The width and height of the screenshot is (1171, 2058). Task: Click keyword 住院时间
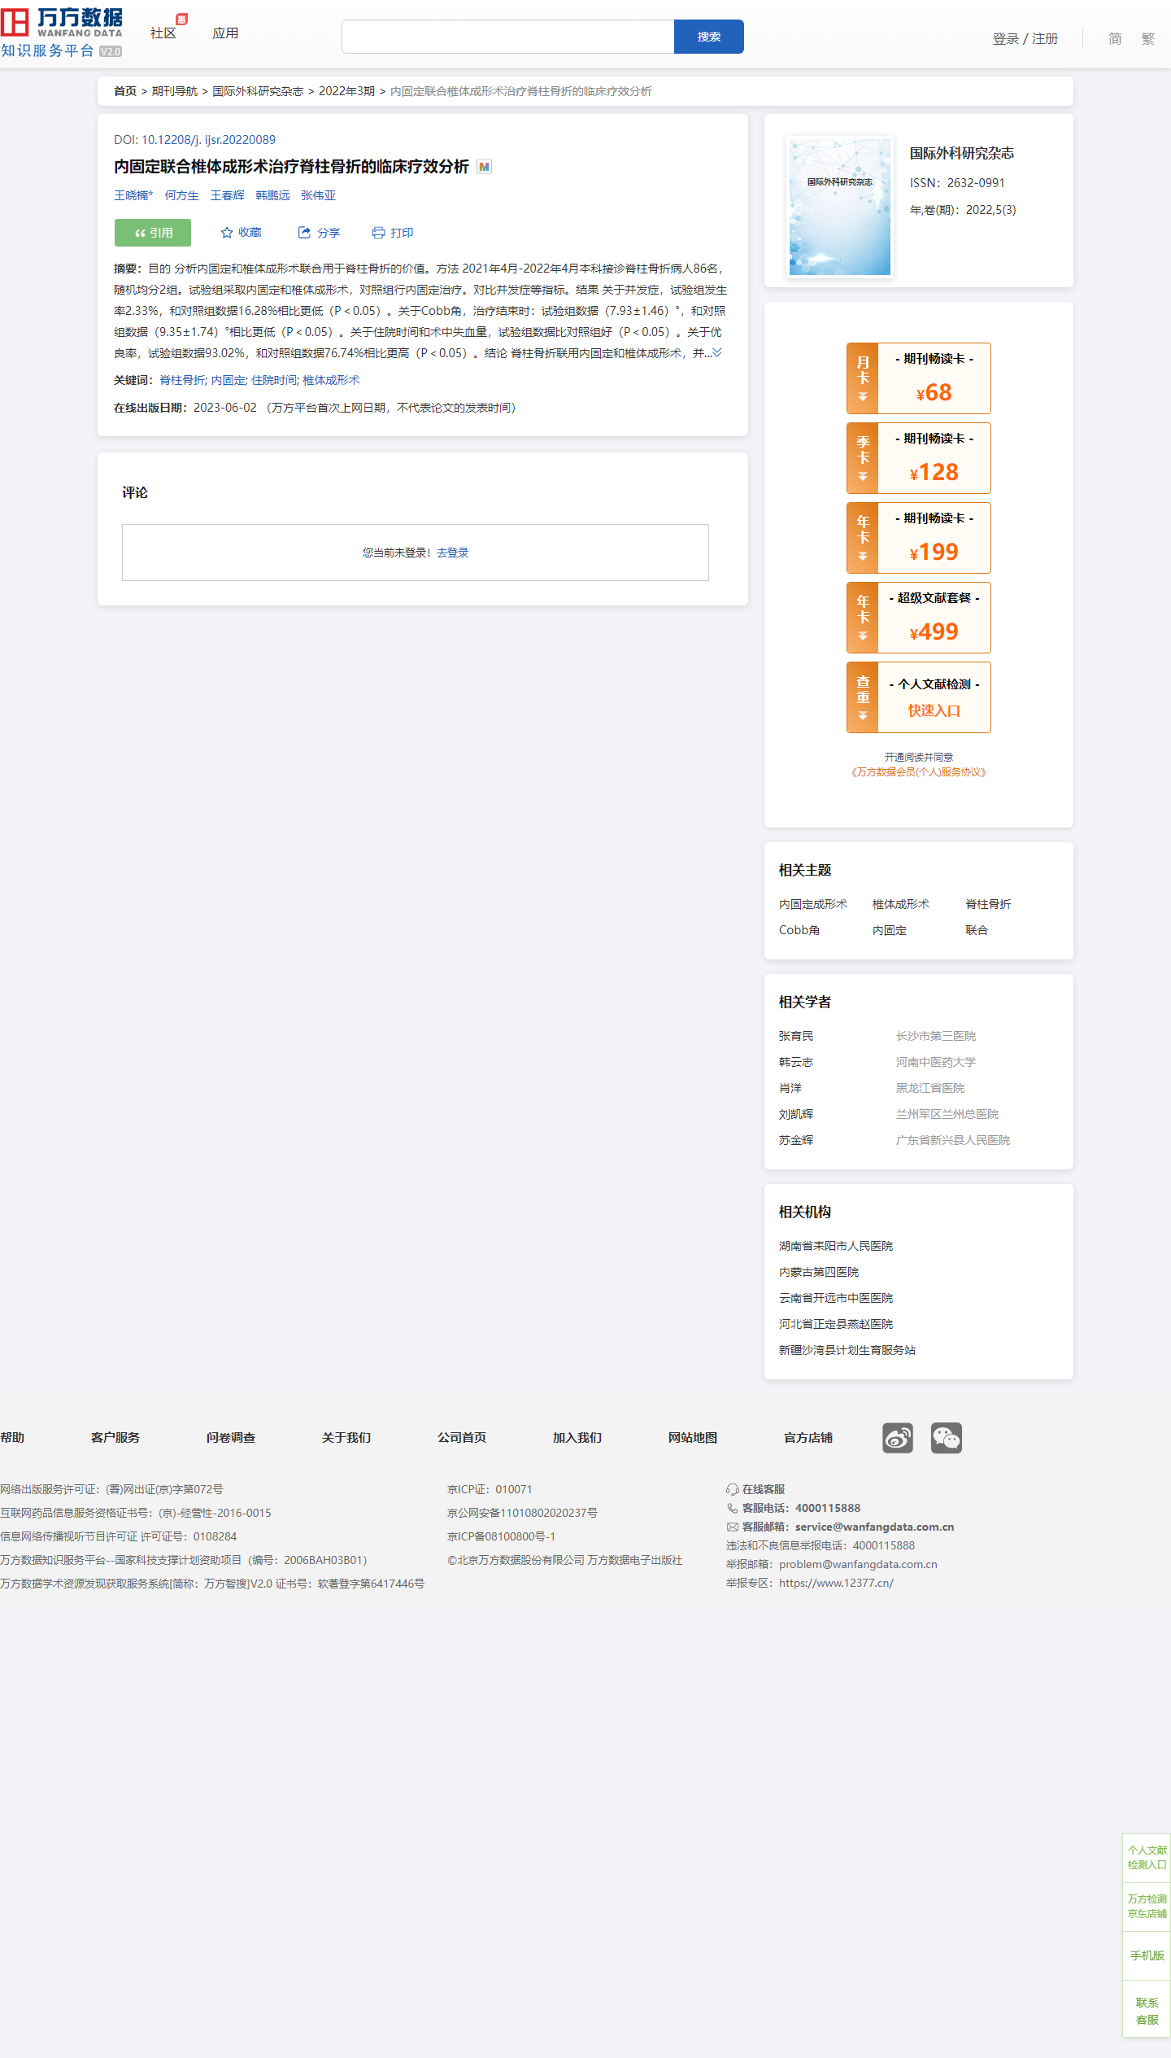pos(273,380)
